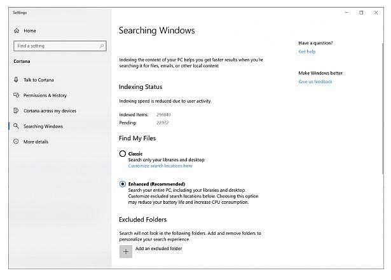Click the Home gear icon
The height and width of the screenshot is (280, 391).
[16, 30]
